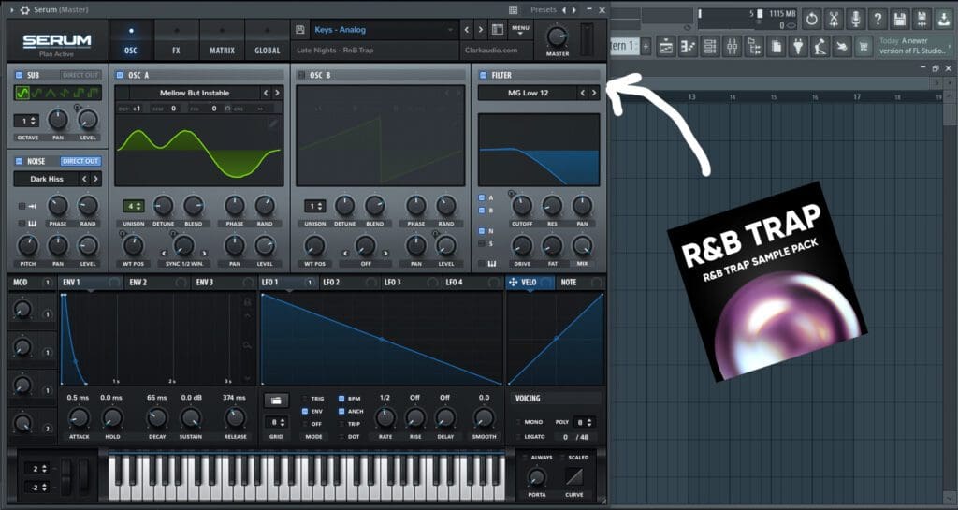Enable OSC B power switch
Screen dimensions: 958x510
301,75
